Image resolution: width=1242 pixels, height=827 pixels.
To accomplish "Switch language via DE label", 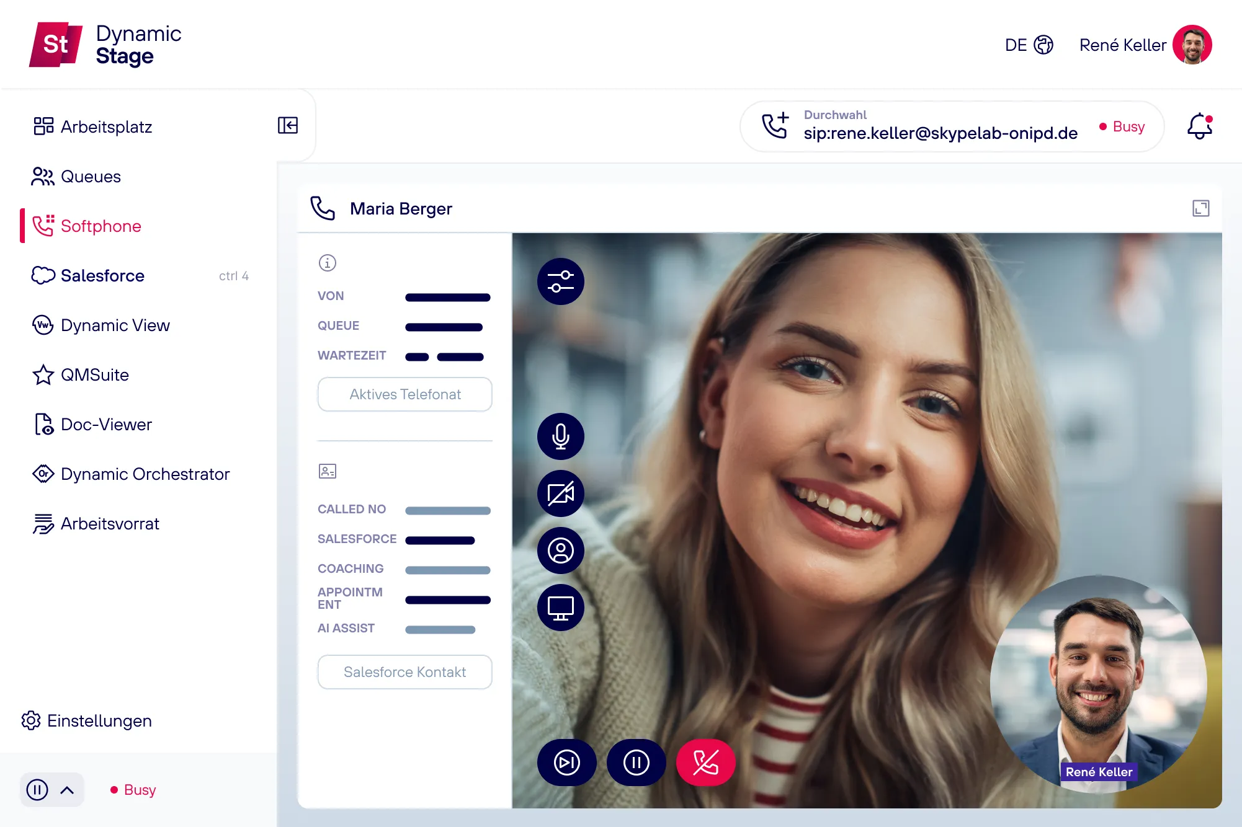I will [x=1016, y=45].
